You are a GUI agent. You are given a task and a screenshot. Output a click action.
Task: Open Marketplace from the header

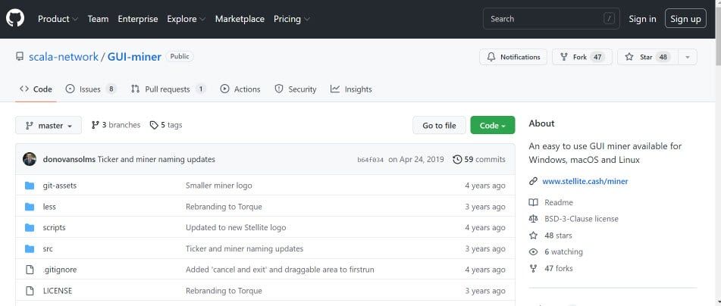click(240, 19)
